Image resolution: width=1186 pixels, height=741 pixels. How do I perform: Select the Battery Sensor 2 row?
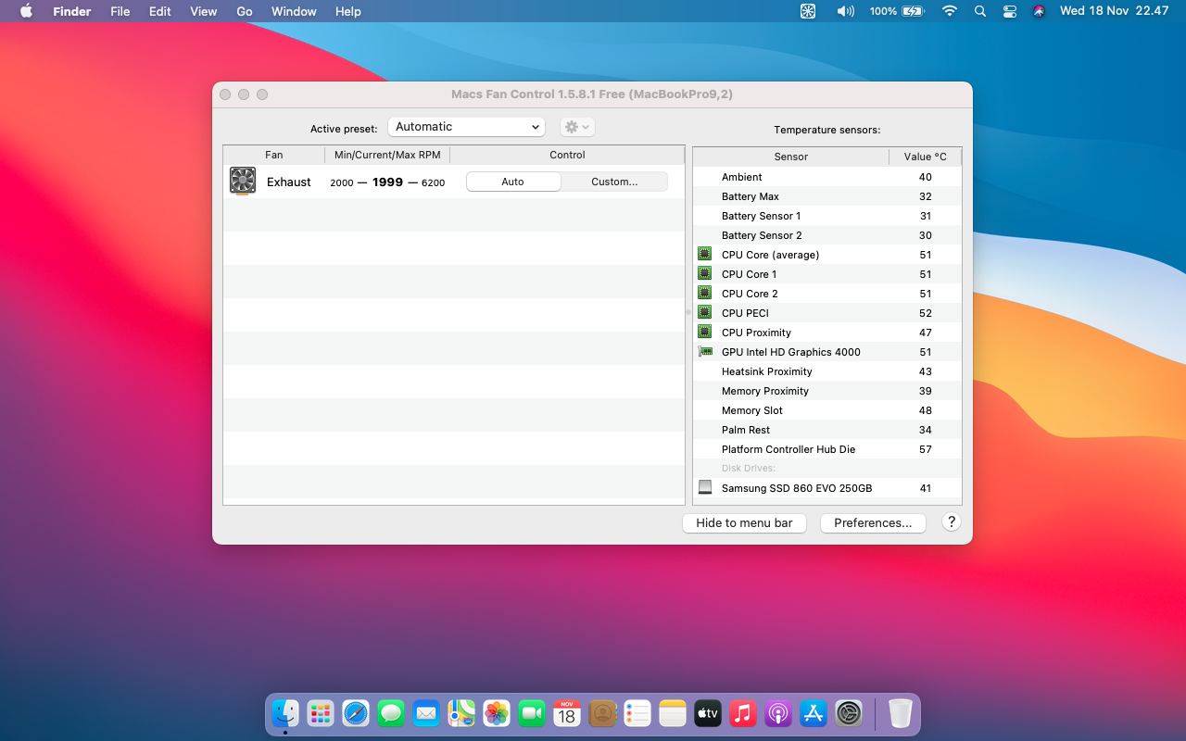827,235
